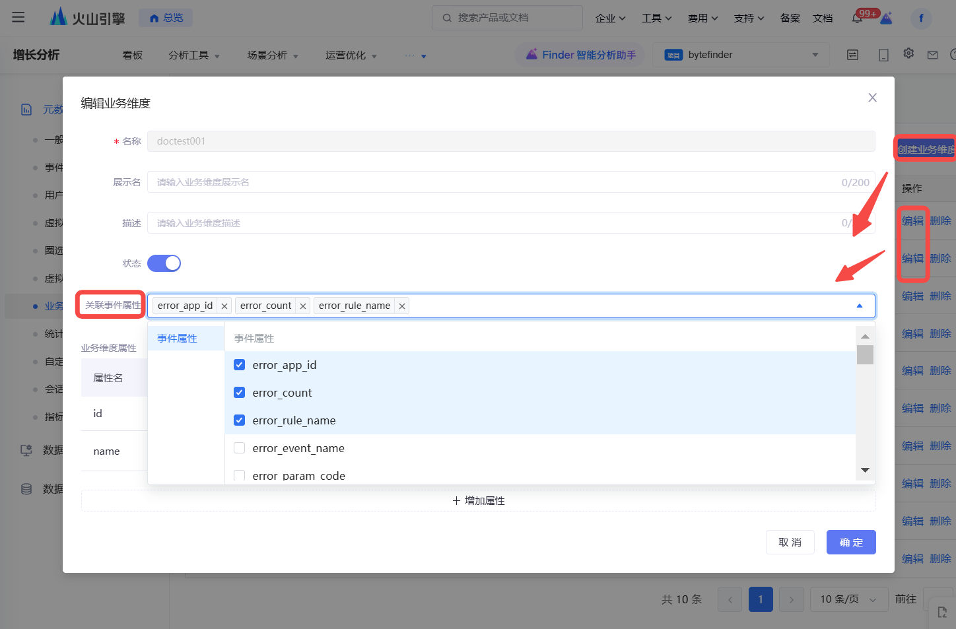Open user avatar 'f' menu
Screen dimensions: 956x629
pos(921,18)
